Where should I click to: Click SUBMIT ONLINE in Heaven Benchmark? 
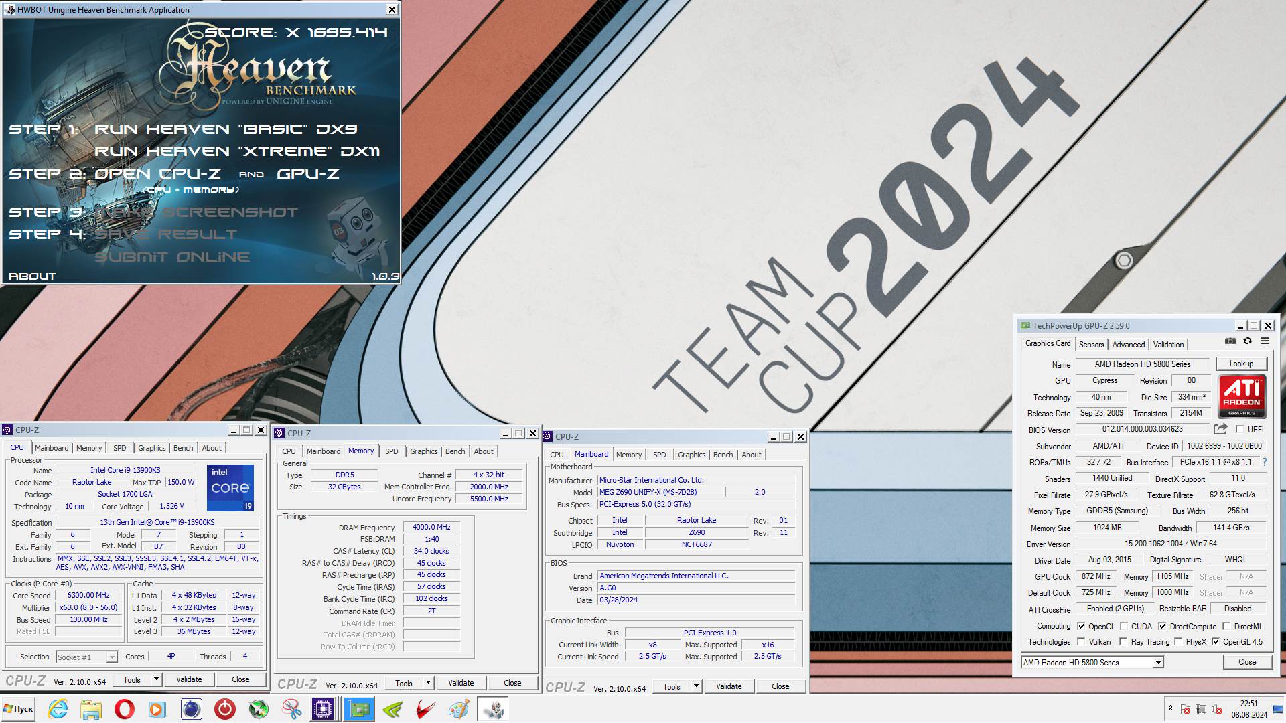(x=172, y=257)
